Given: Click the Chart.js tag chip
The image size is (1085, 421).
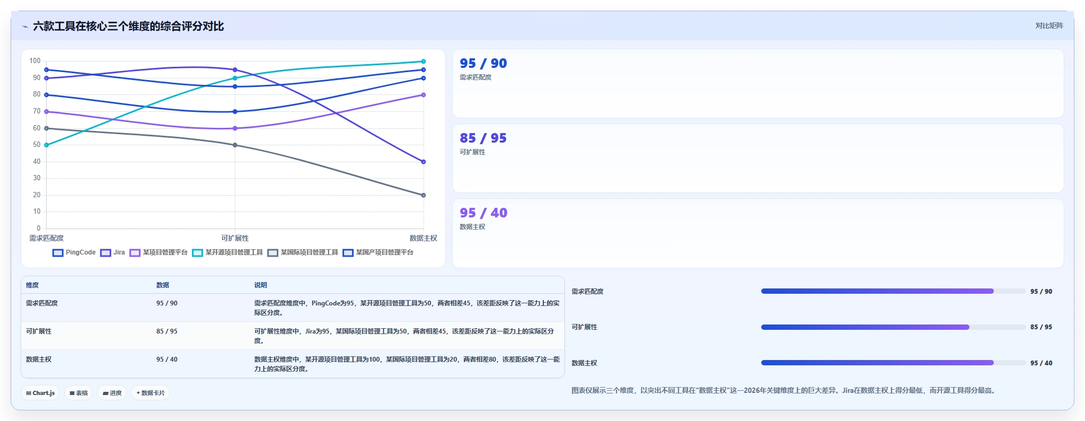Looking at the screenshot, I should [x=40, y=393].
